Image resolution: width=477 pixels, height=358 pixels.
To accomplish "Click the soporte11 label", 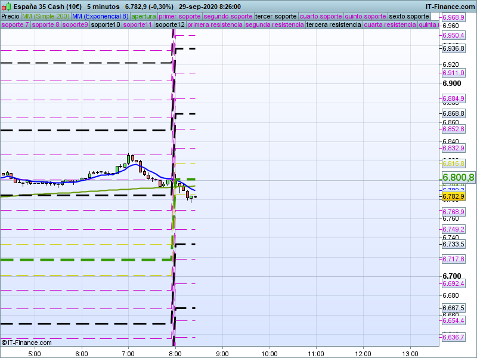I will point(138,24).
